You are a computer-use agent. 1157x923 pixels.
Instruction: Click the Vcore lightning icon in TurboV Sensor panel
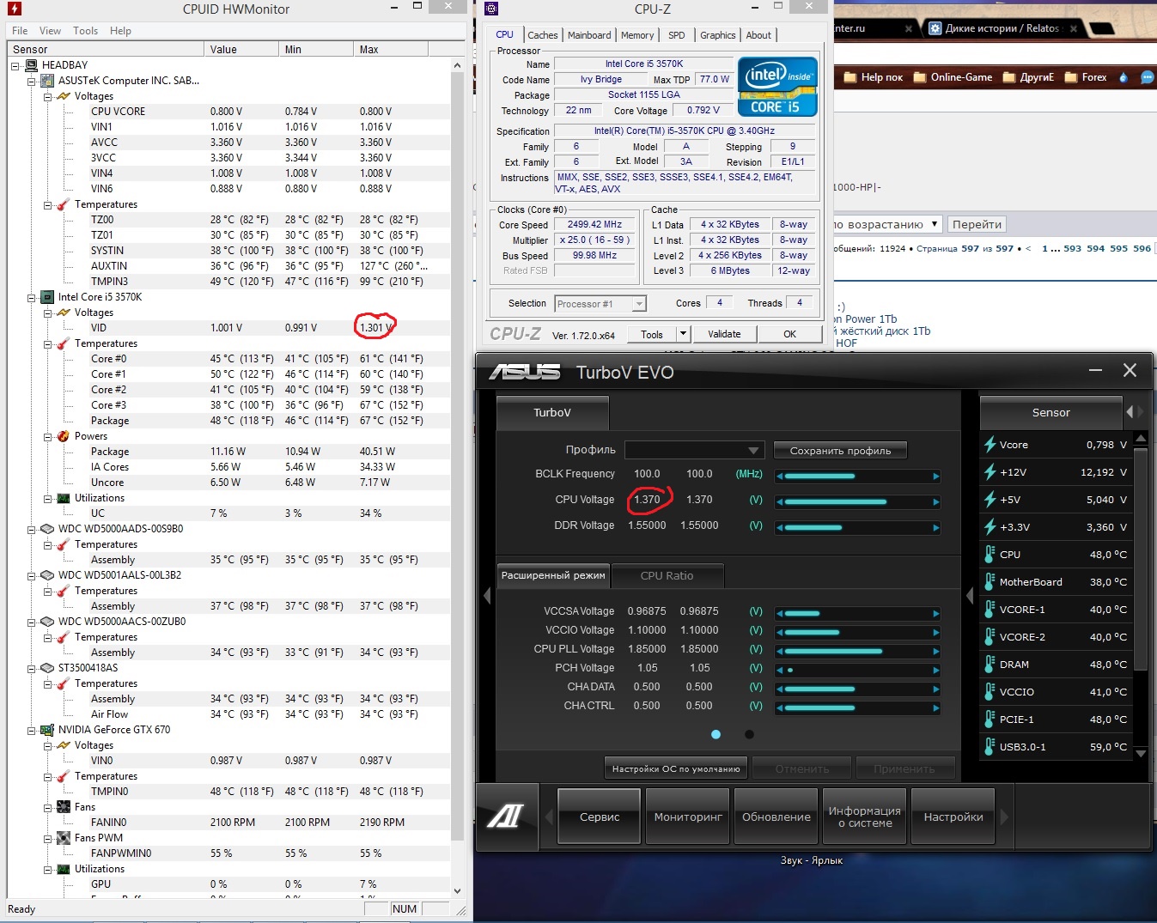(990, 445)
